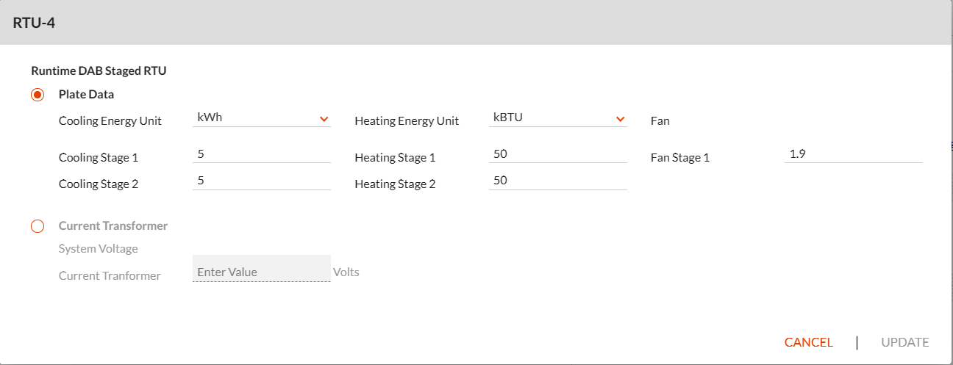Click the CANCEL button
The height and width of the screenshot is (365, 953).
(809, 342)
